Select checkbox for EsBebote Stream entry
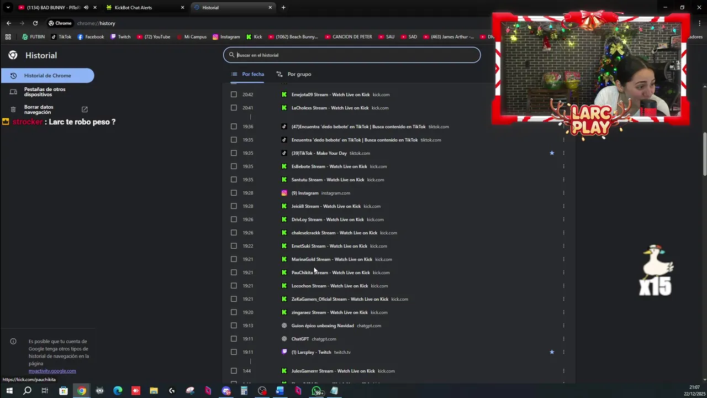The image size is (707, 398). click(234, 166)
